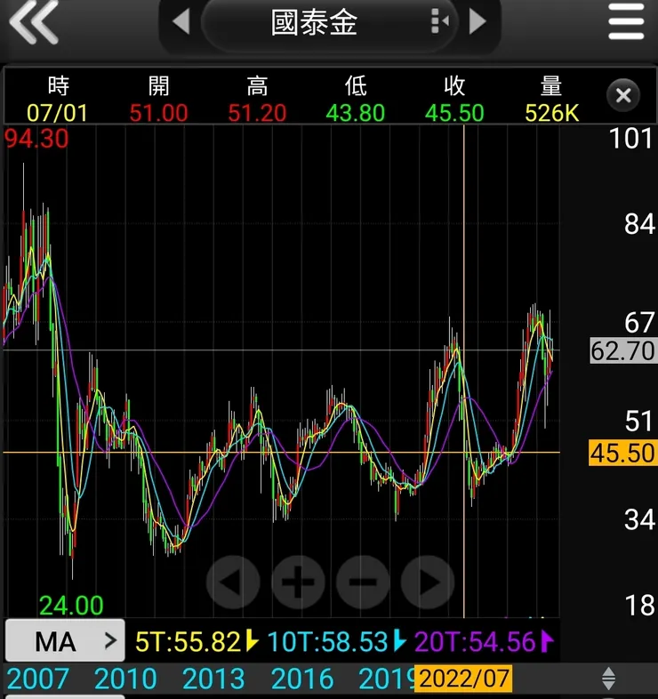Open the stock list picker icon beside 國泰金

point(439,21)
